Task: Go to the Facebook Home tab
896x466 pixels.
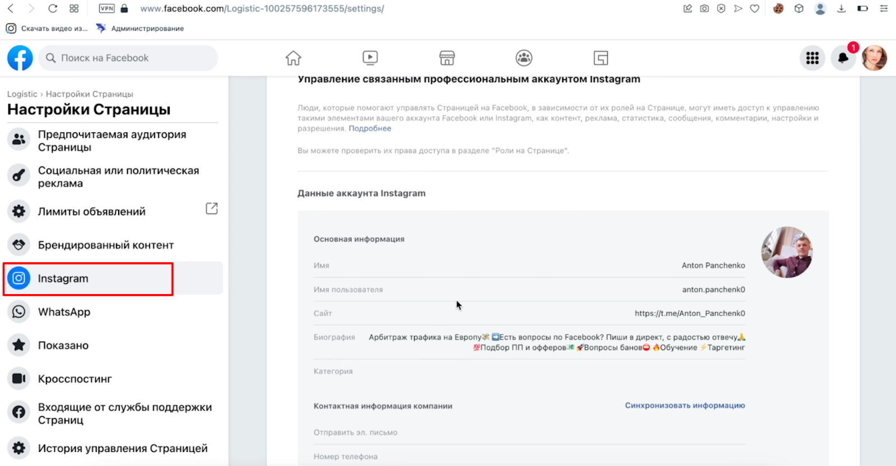Action: pyautogui.click(x=293, y=58)
